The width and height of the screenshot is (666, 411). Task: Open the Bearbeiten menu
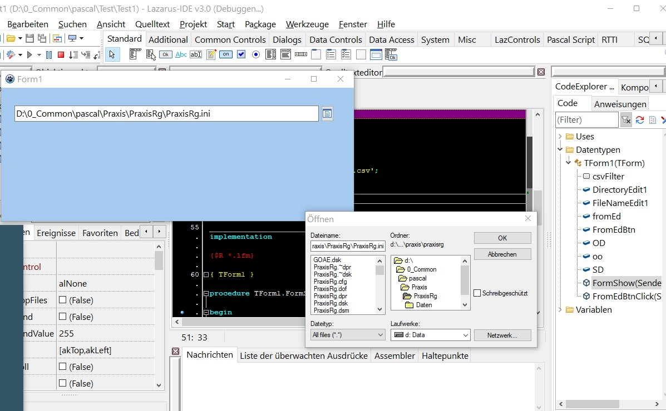pyautogui.click(x=28, y=24)
